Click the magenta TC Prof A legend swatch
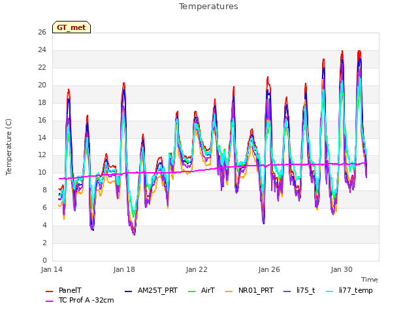Image resolution: width=418 pixels, height=313 pixels. coord(50,301)
